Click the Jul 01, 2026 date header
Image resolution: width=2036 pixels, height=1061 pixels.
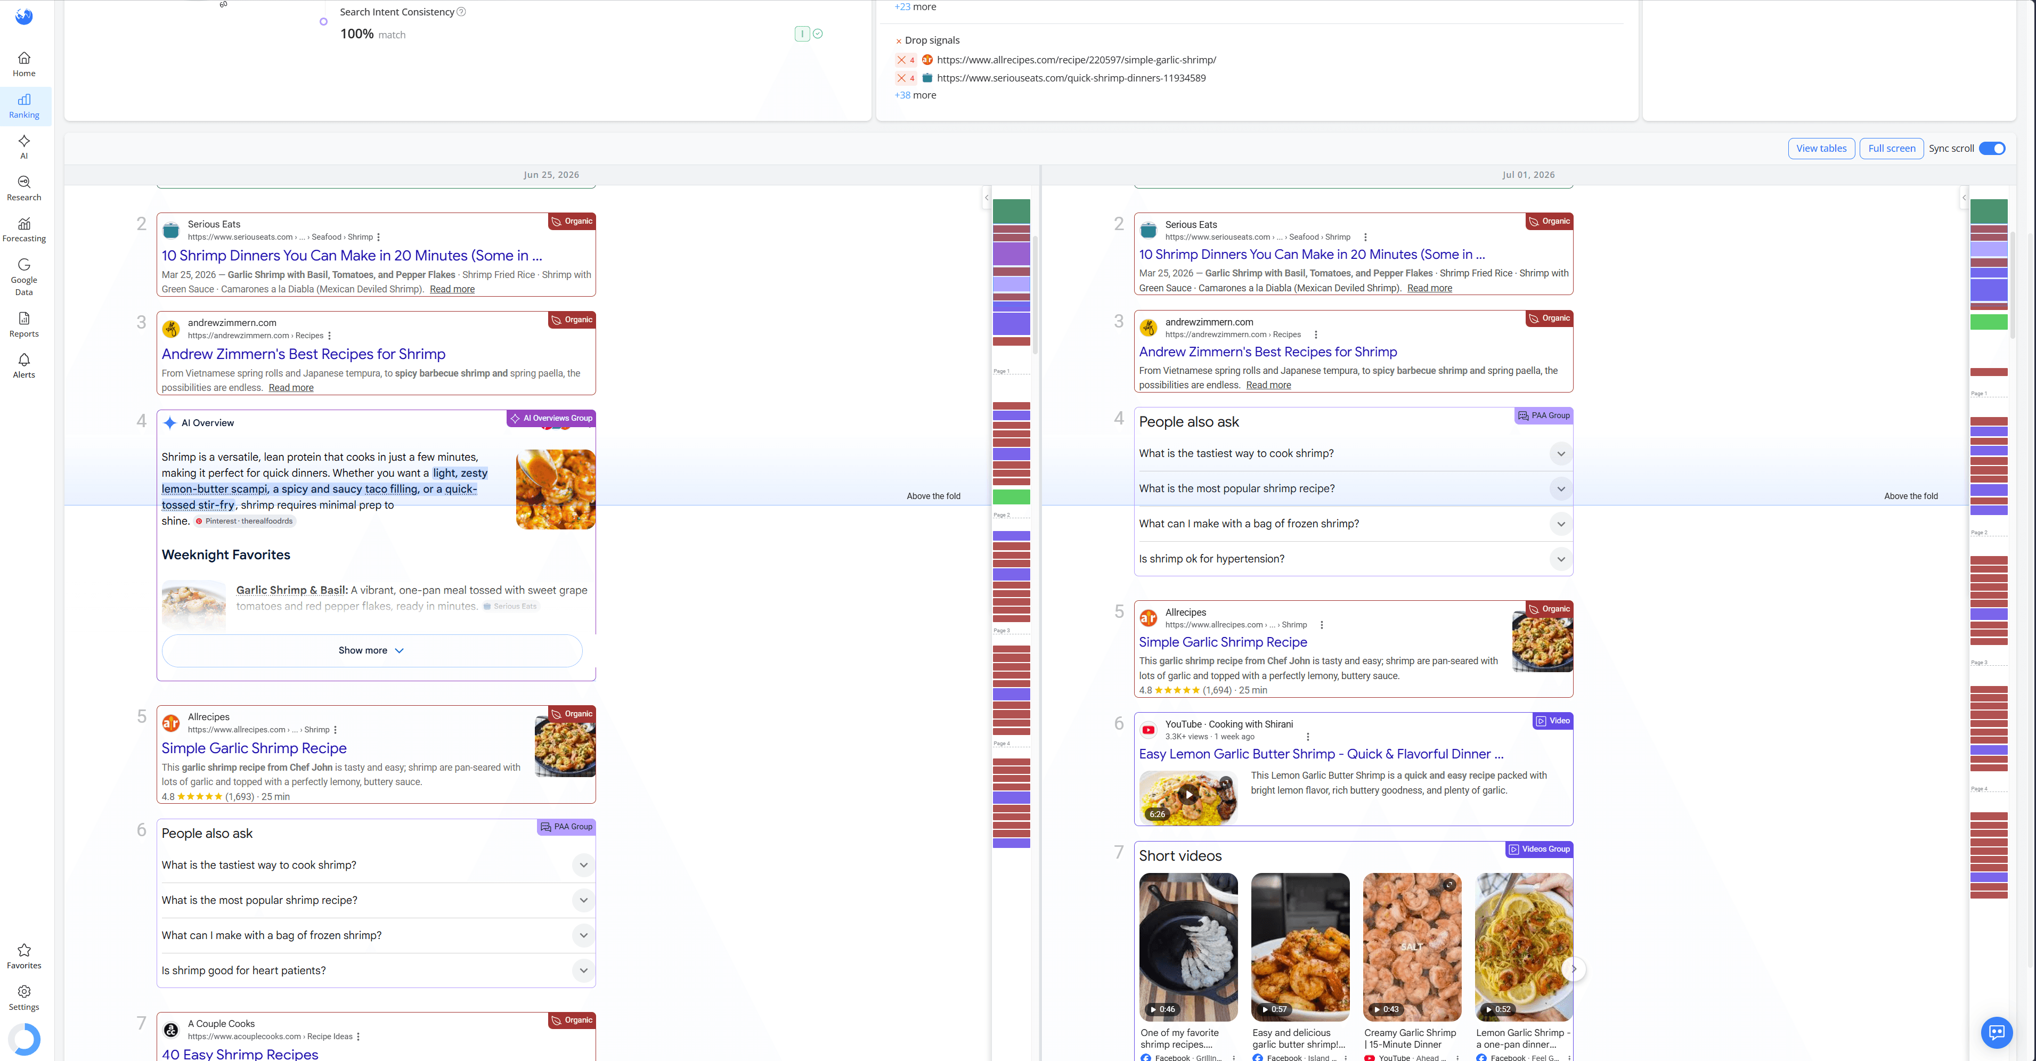point(1528,175)
